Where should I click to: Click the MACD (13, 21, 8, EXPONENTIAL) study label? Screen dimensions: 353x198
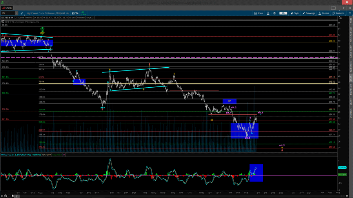click(16, 155)
